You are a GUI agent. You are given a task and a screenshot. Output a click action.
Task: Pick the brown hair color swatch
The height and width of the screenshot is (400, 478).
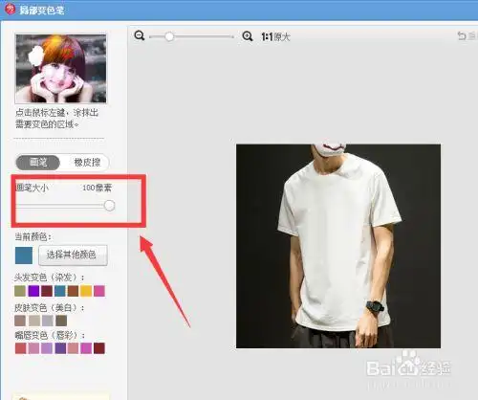(x=73, y=291)
